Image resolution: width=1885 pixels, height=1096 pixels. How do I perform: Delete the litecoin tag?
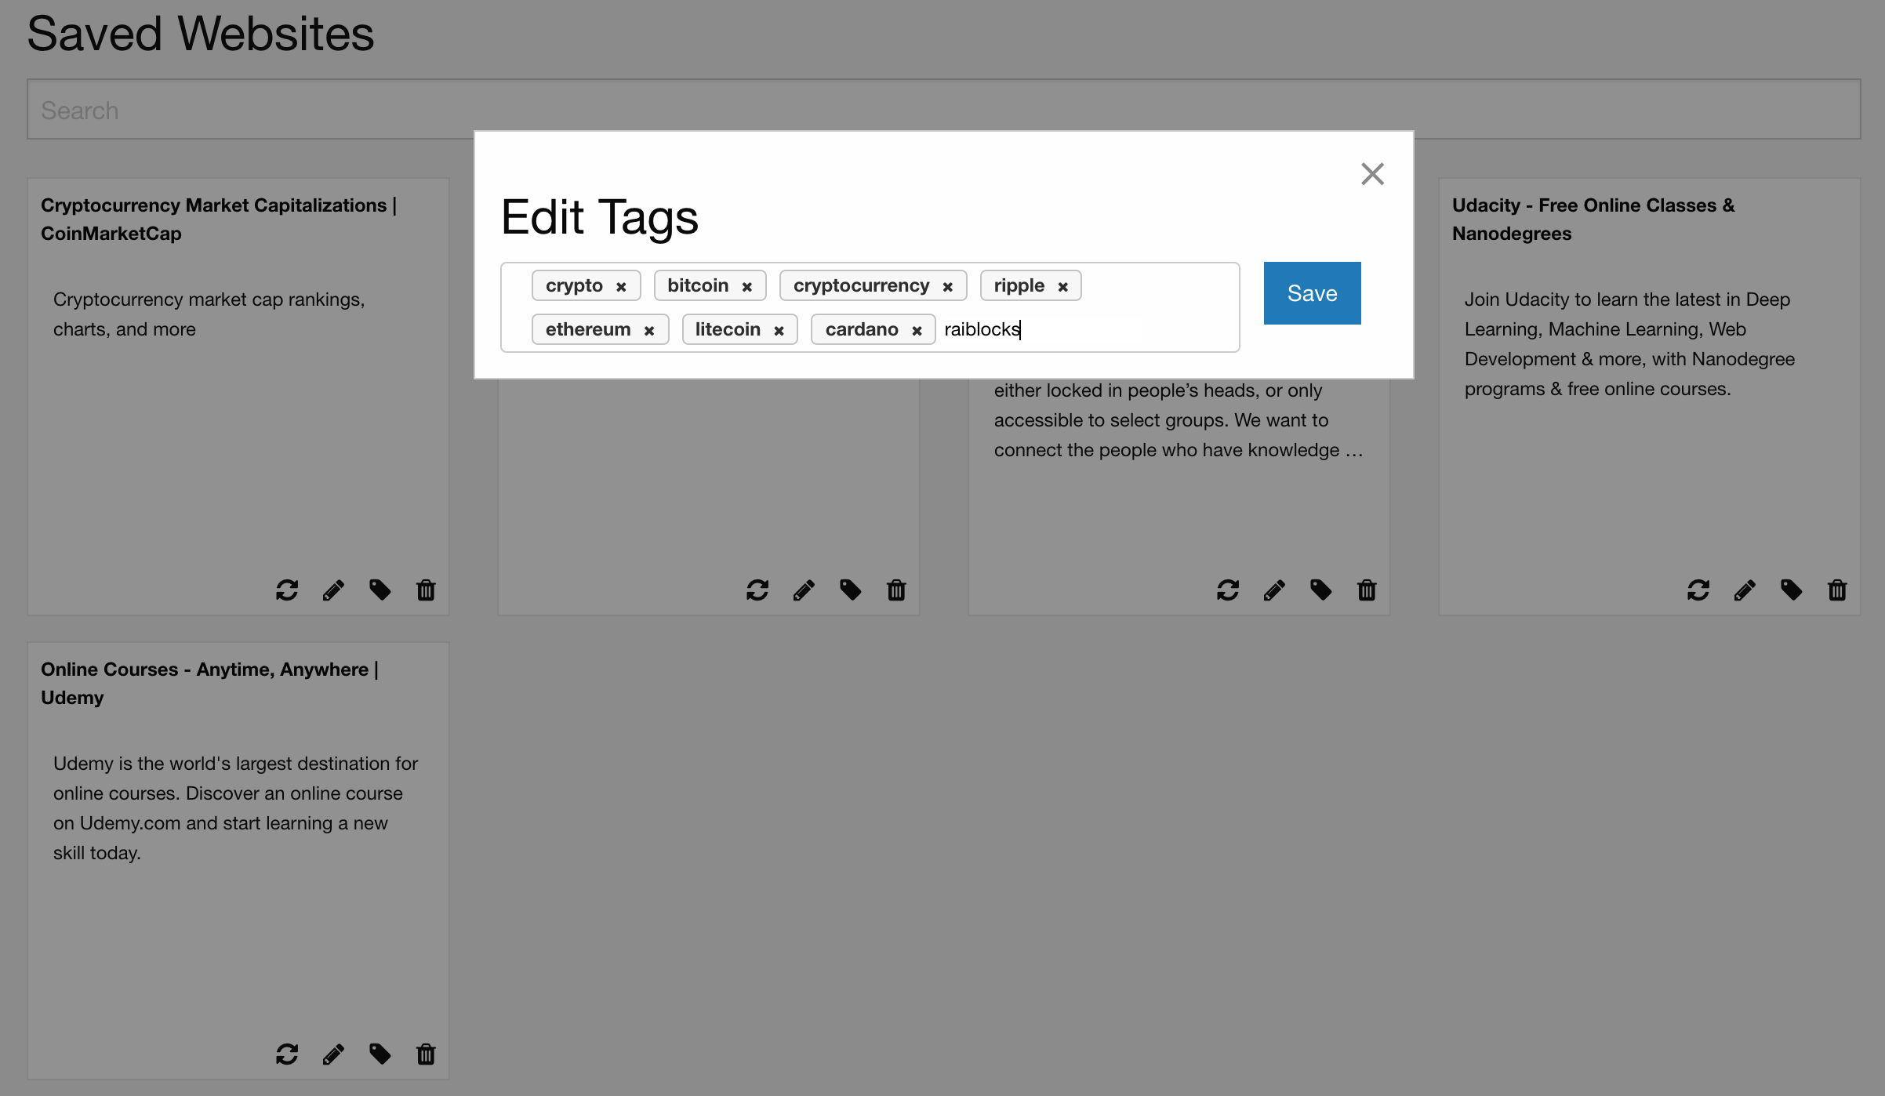click(x=779, y=331)
